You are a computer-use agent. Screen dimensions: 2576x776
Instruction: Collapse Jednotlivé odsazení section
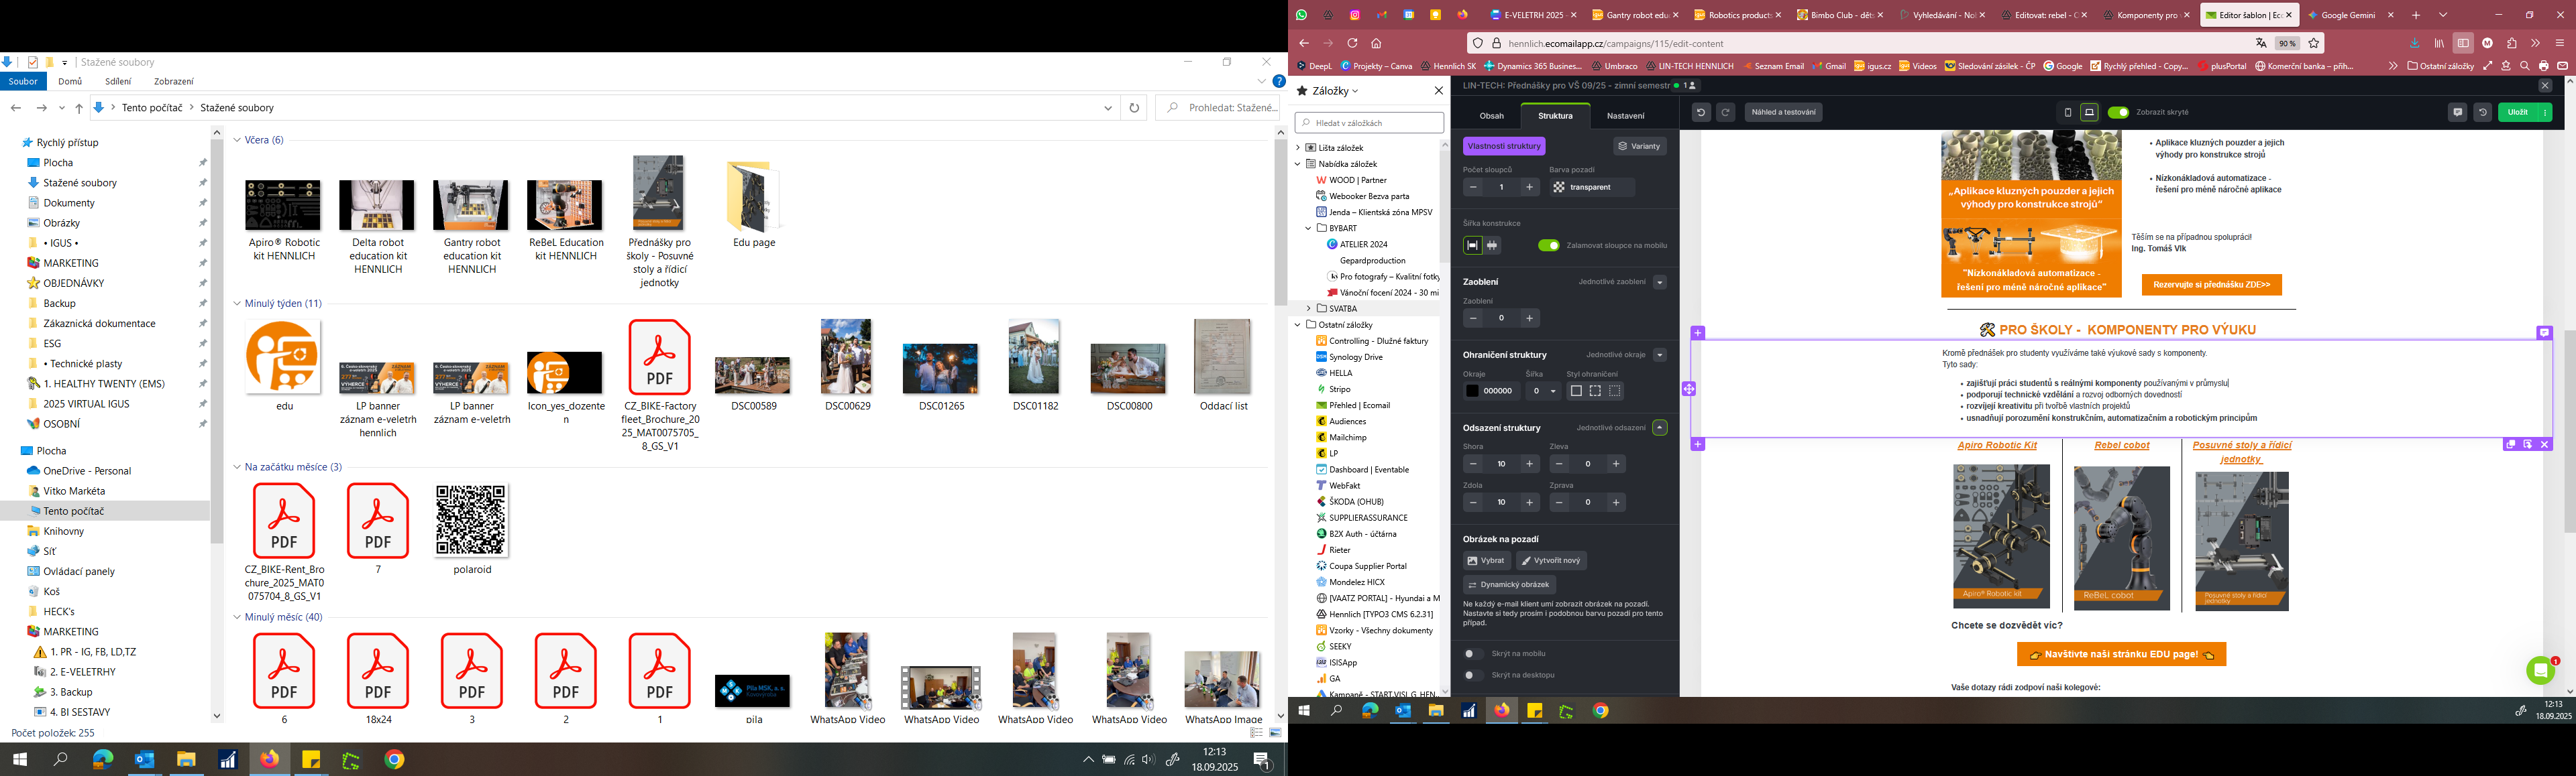[1659, 428]
